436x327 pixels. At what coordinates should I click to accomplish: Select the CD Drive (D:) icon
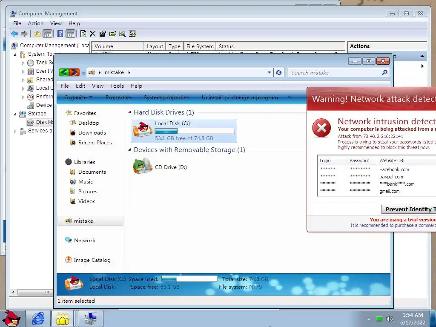pyautogui.click(x=142, y=166)
